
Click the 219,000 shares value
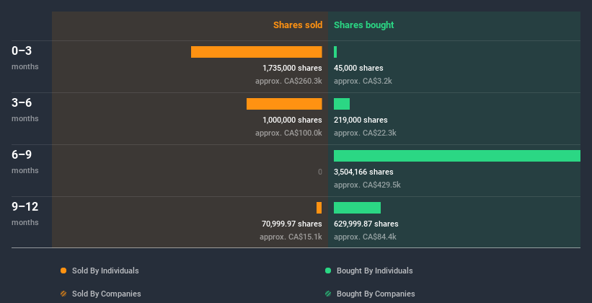[361, 120]
